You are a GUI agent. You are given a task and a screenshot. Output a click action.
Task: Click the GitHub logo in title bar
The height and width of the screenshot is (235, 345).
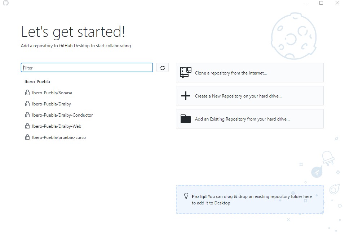[x=6, y=3]
